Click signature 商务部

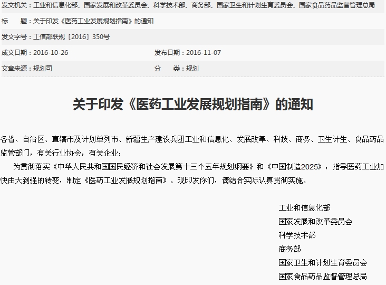(x=289, y=249)
